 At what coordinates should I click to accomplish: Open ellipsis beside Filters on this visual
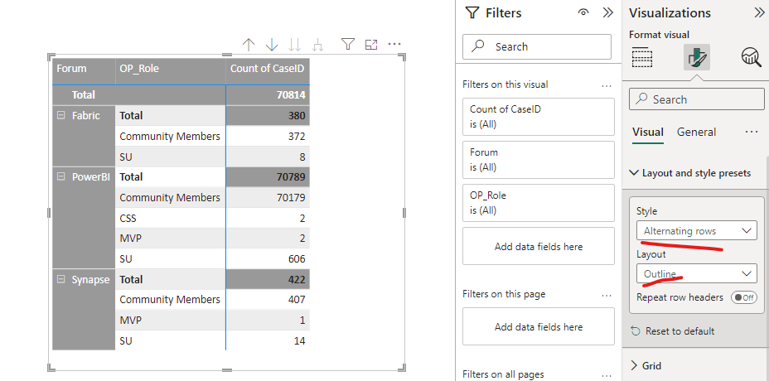click(607, 86)
